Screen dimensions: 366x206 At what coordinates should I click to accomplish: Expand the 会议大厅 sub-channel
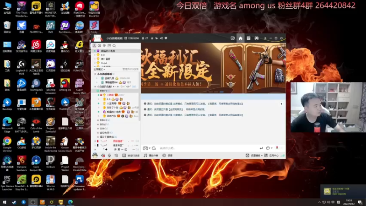click(x=98, y=133)
